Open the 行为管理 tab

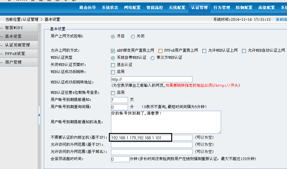[222, 7]
